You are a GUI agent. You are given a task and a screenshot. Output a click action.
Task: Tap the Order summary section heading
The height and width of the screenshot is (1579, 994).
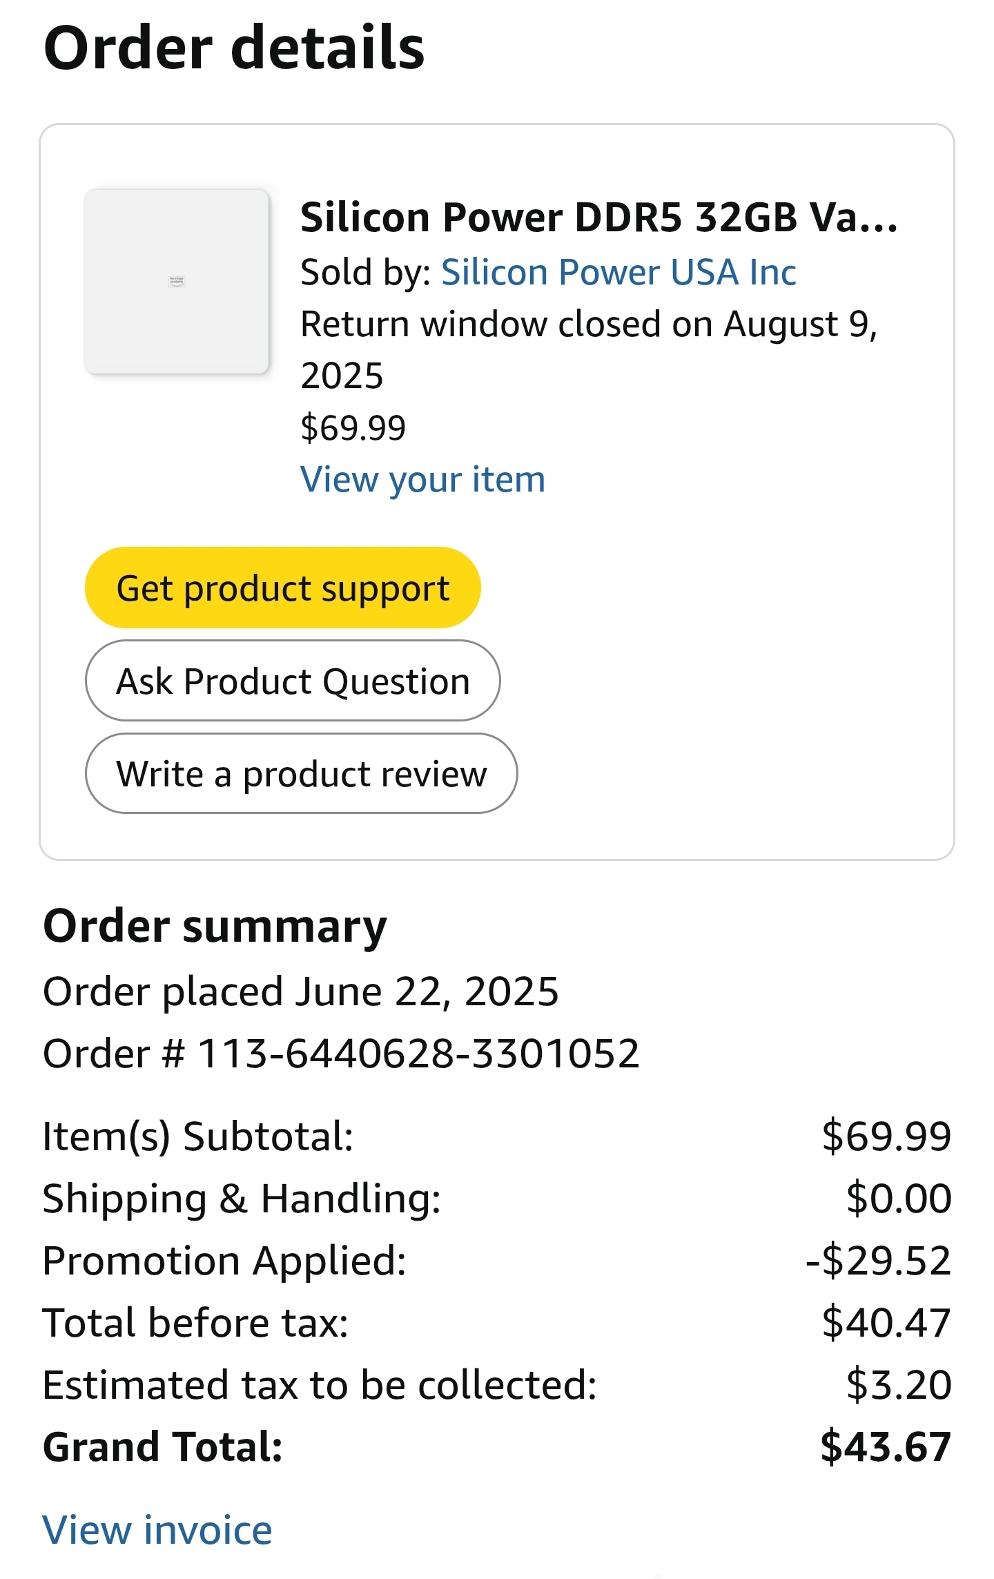[x=215, y=926]
